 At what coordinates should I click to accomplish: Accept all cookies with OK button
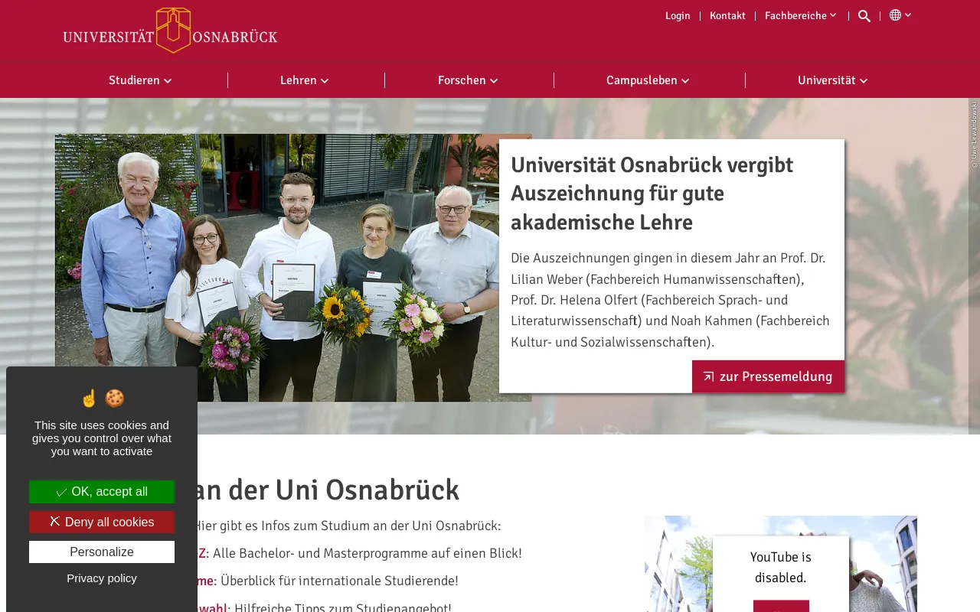tap(102, 492)
